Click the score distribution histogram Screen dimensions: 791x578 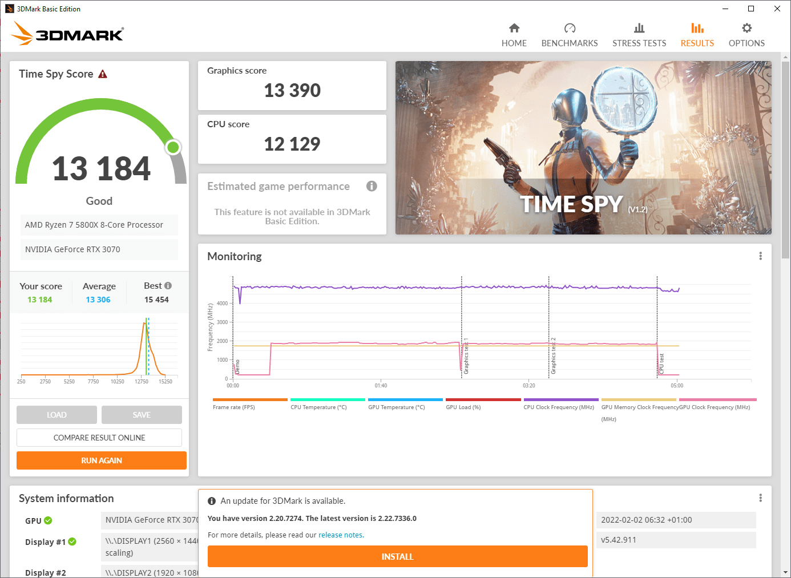99,351
